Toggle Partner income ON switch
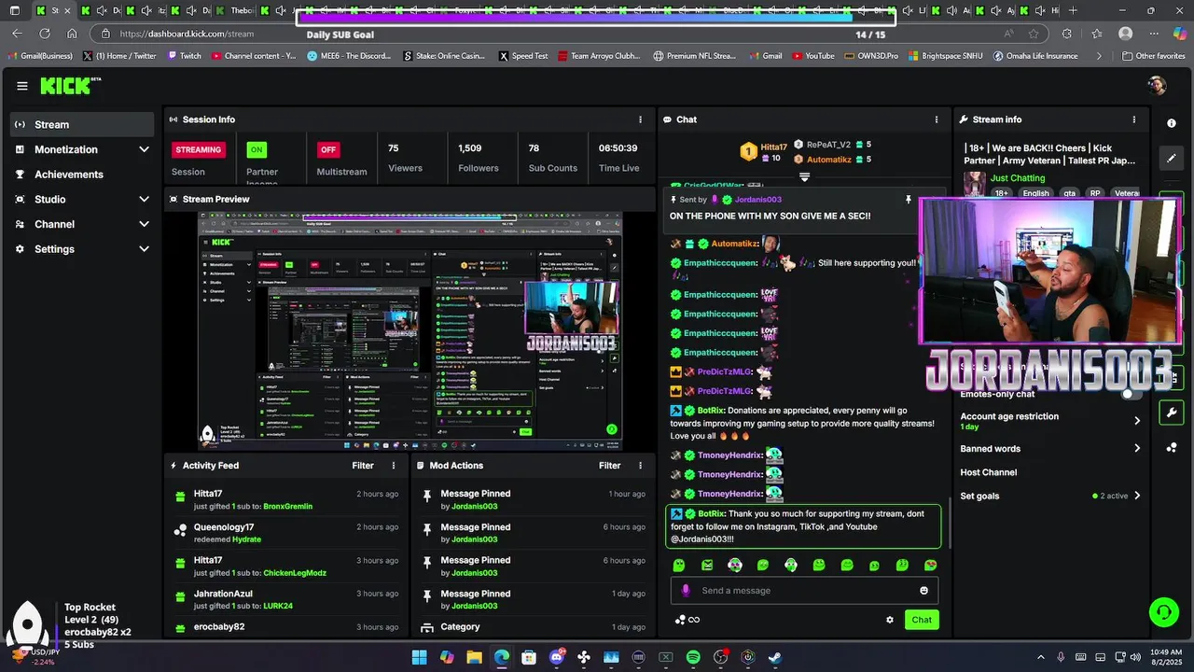The width and height of the screenshot is (1194, 672). [x=257, y=149]
